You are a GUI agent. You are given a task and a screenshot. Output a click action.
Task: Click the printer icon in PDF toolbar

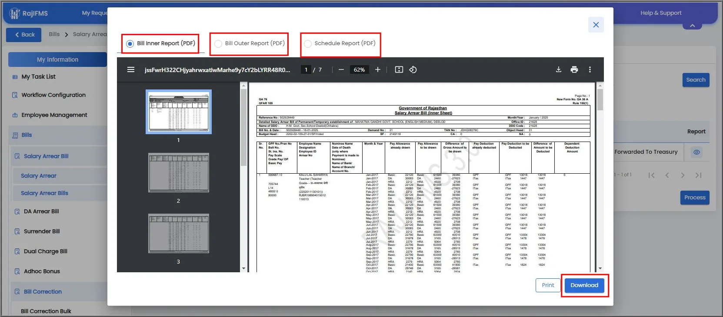pos(574,69)
